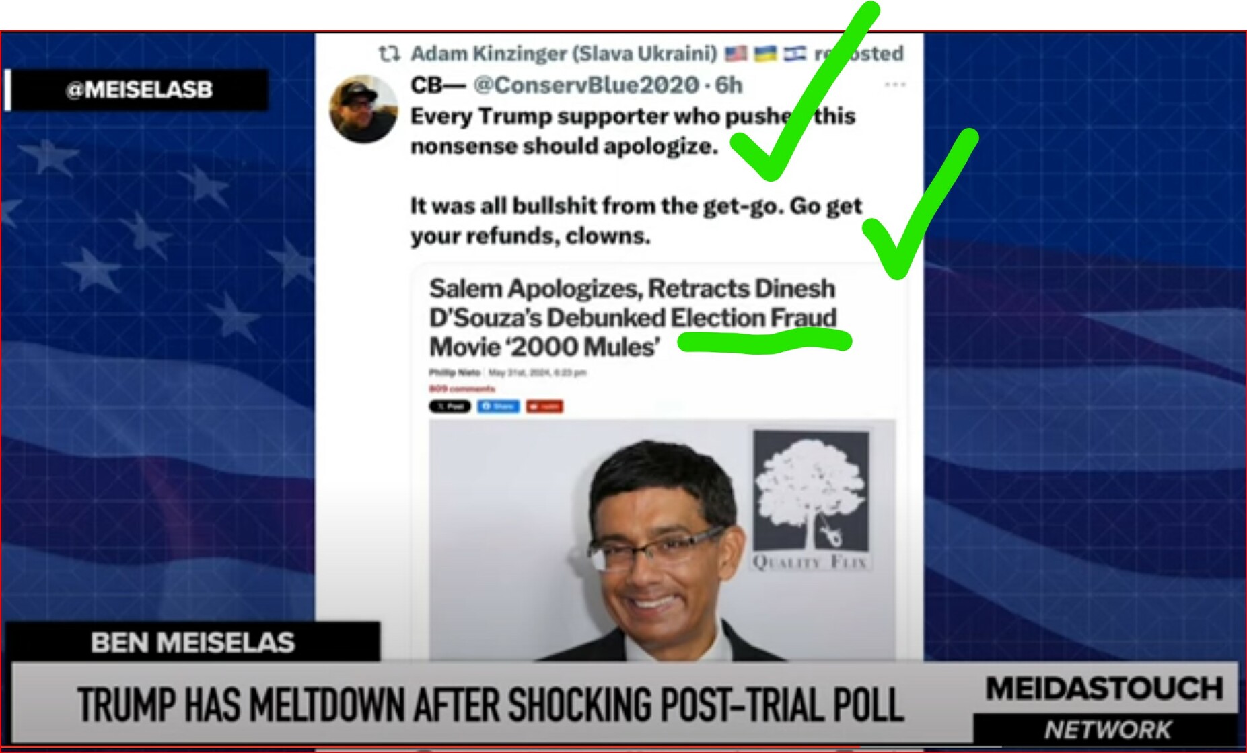Click the Ukrainian flag emoji in the repost line
This screenshot has width=1247, height=753.
pyautogui.click(x=765, y=53)
